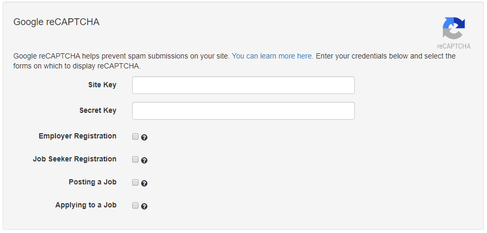Click the Job Seeker Registration label
Screen dimensions: 487x233
(75, 159)
